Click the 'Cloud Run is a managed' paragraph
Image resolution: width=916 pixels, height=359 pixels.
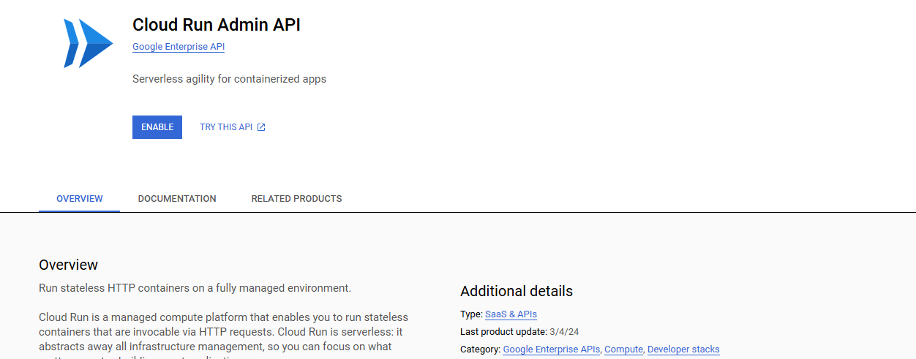click(223, 331)
